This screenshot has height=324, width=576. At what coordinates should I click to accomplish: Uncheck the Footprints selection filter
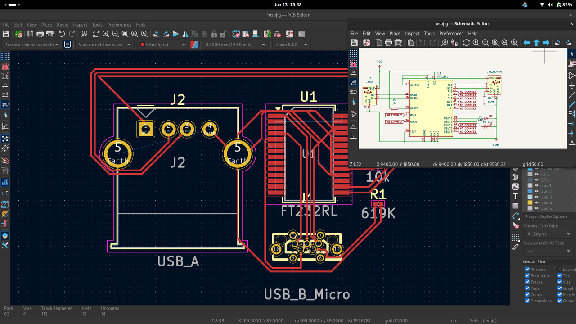pyautogui.click(x=527, y=276)
